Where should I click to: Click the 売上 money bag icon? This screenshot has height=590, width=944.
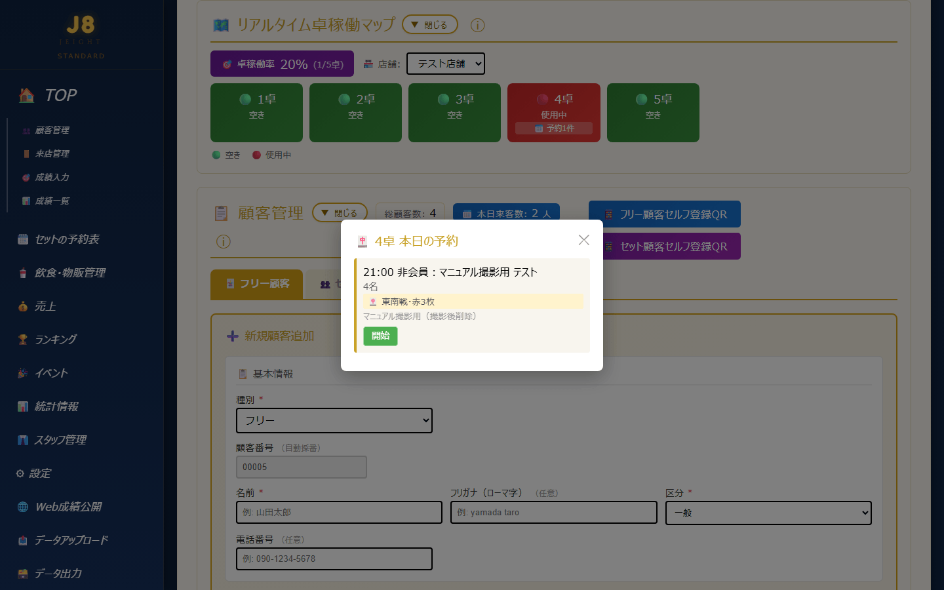pyautogui.click(x=23, y=306)
